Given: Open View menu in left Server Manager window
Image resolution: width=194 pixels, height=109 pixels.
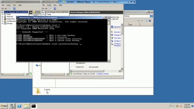Looking at the screenshot, I should point(15,5).
